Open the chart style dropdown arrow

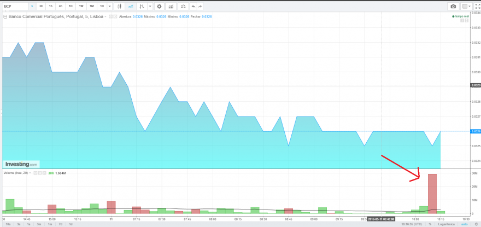coord(150,6)
